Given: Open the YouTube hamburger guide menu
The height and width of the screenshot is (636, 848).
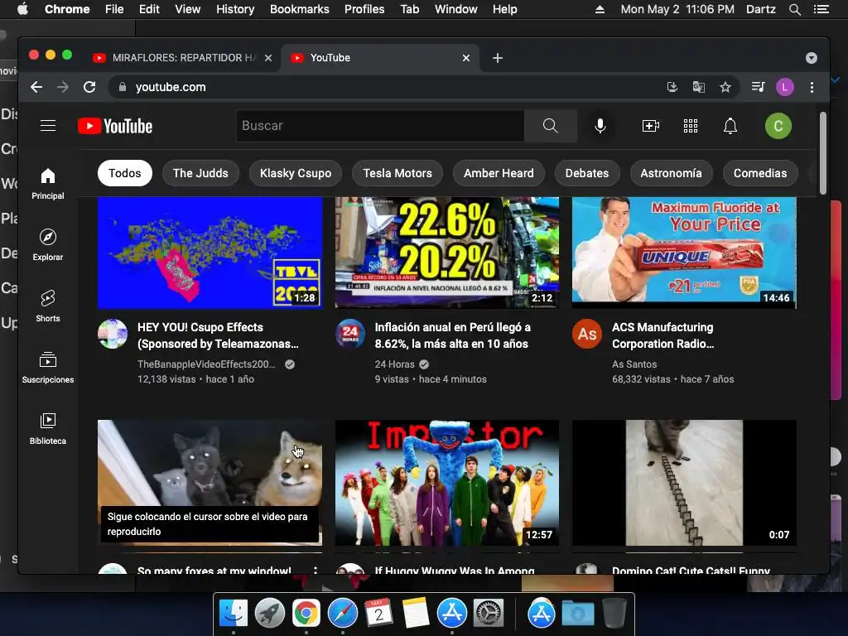Looking at the screenshot, I should 48,126.
